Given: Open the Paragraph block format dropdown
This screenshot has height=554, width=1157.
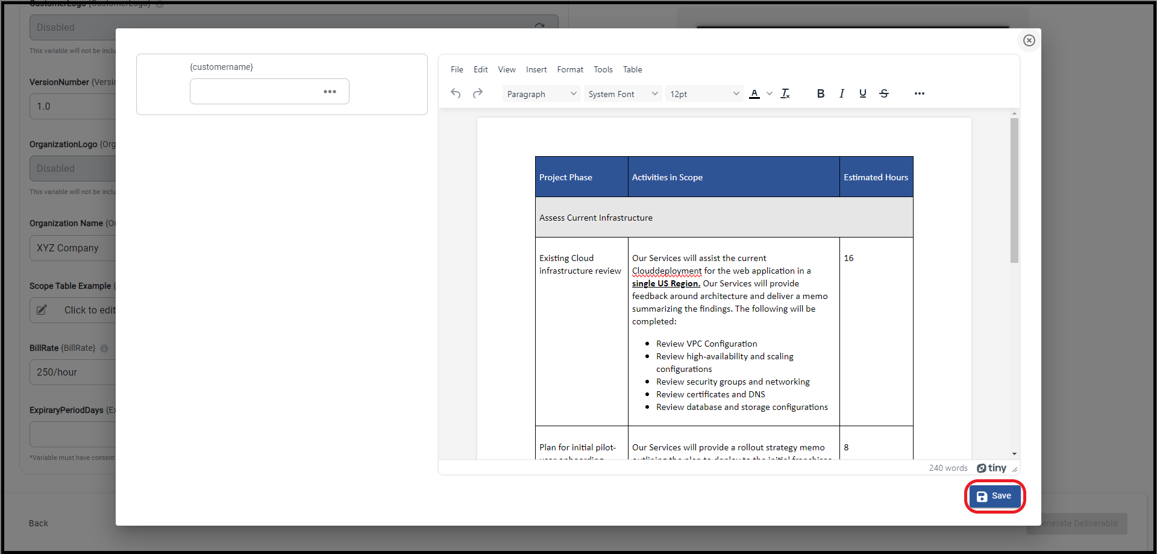Looking at the screenshot, I should (x=542, y=94).
